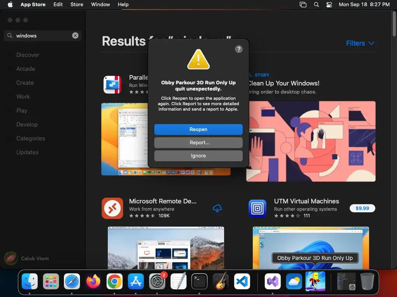Download Microsoft Remote Desktop via cloud icon
Viewport: 397px width, 297px height.
217,208
